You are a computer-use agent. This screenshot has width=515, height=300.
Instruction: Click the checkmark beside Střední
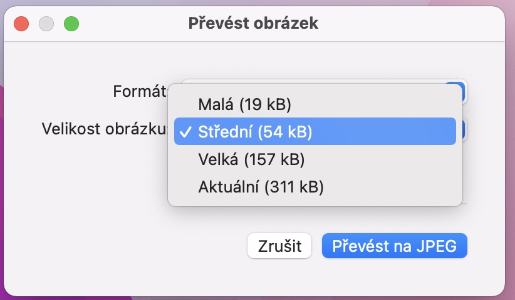click(185, 132)
